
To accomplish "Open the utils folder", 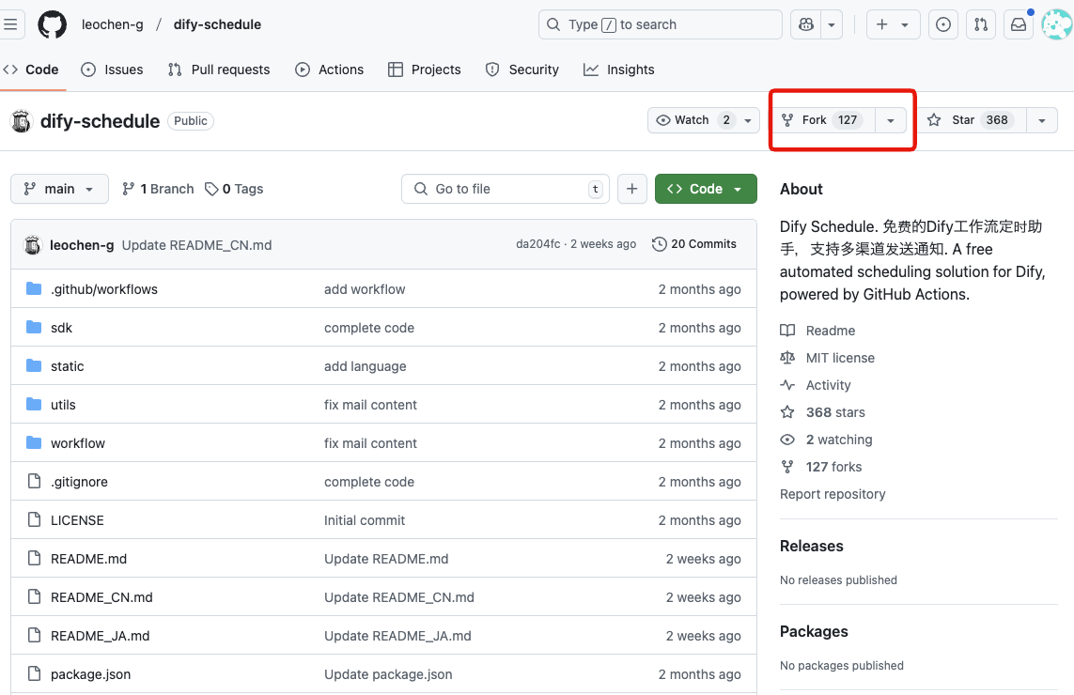I will [63, 405].
